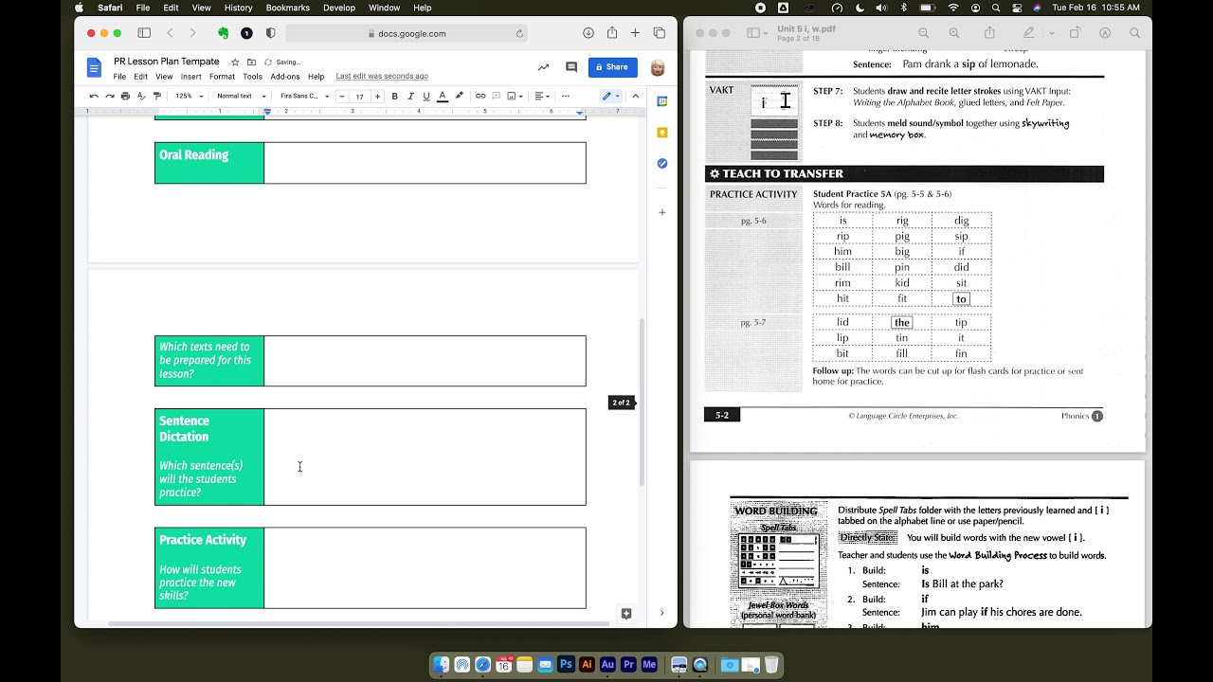Open Google Calendar side panel
Viewport: 1213px width, 682px height.
point(662,101)
